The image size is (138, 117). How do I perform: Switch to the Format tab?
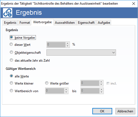pos(25,23)
